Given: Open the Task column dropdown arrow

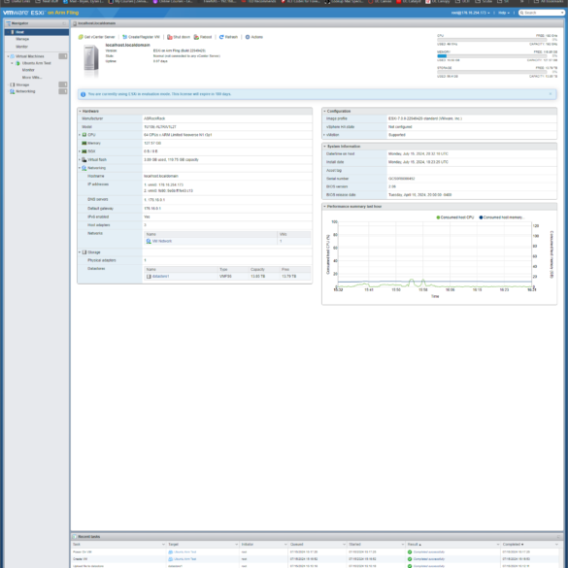Looking at the screenshot, I should (163, 545).
